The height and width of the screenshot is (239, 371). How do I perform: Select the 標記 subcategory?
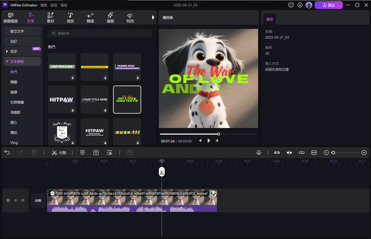coord(14,132)
